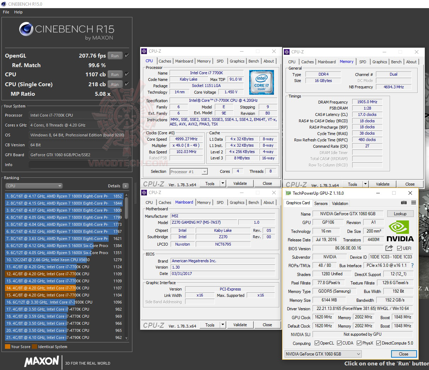Run the CPU benchmark
This screenshot has width=429, height=370.
115,75
